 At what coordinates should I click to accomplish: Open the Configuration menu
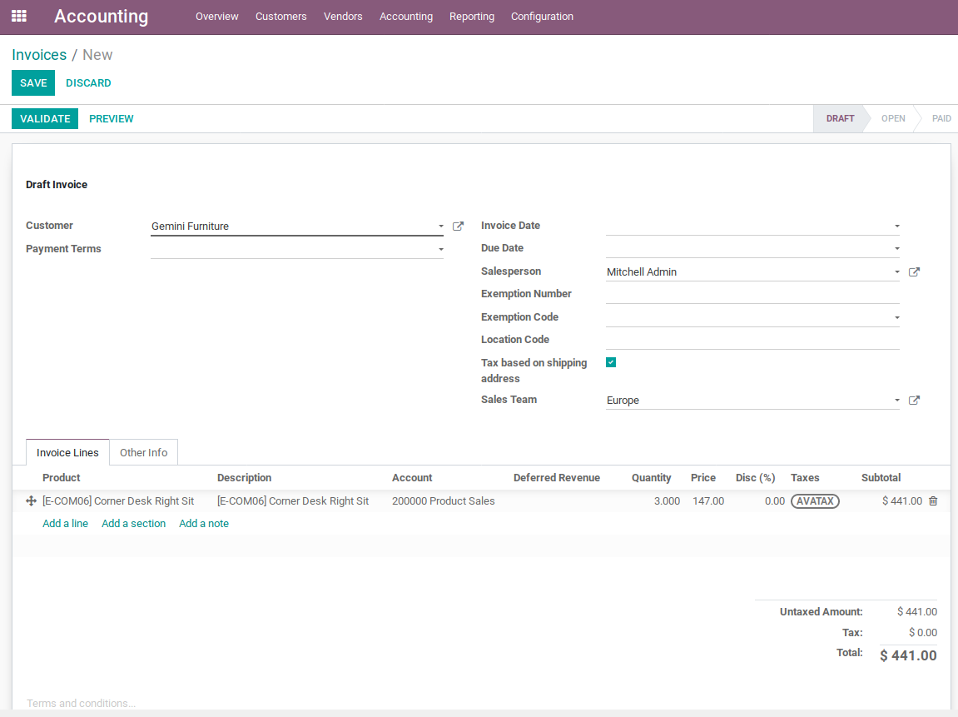(542, 17)
